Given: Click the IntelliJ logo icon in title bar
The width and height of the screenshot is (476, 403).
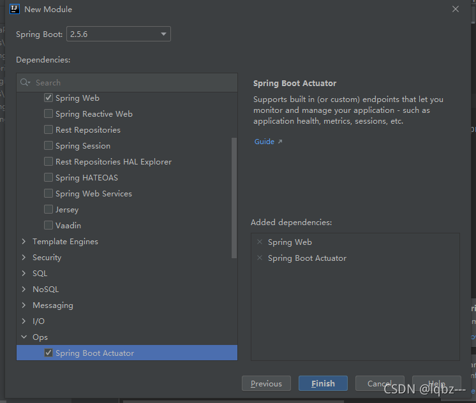Looking at the screenshot, I should click(14, 9).
